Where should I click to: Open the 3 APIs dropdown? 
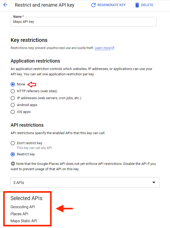85,182
